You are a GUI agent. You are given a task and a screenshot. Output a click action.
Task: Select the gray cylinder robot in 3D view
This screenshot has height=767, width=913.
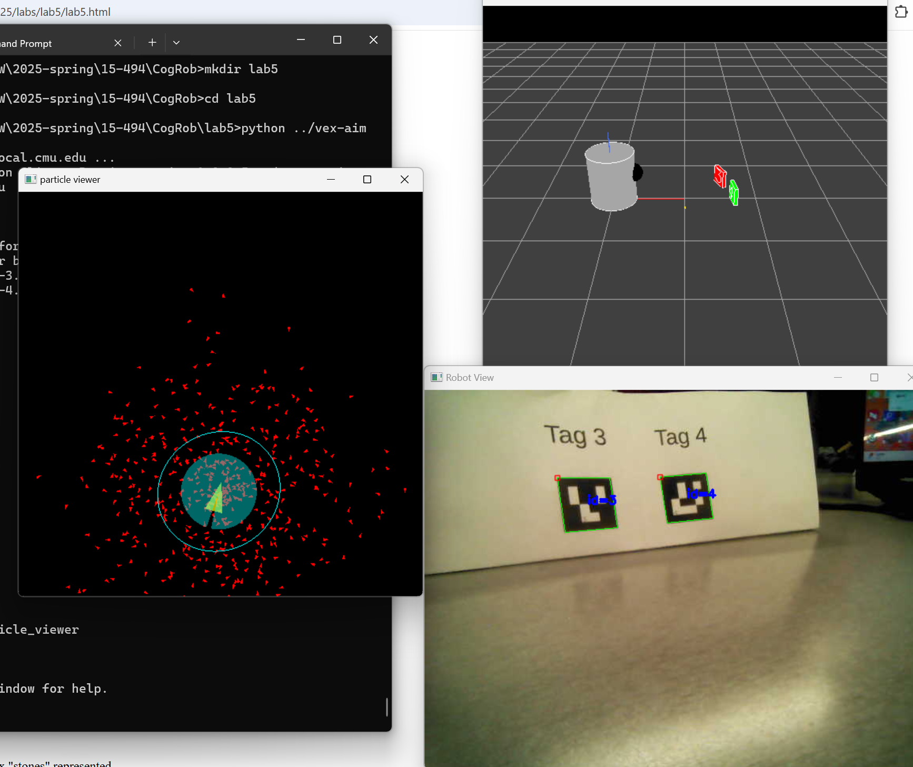pos(611,179)
